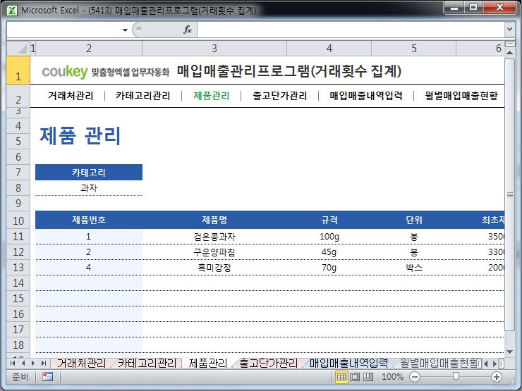
Task: Select the 흑미강정 product cell
Action: (x=214, y=268)
